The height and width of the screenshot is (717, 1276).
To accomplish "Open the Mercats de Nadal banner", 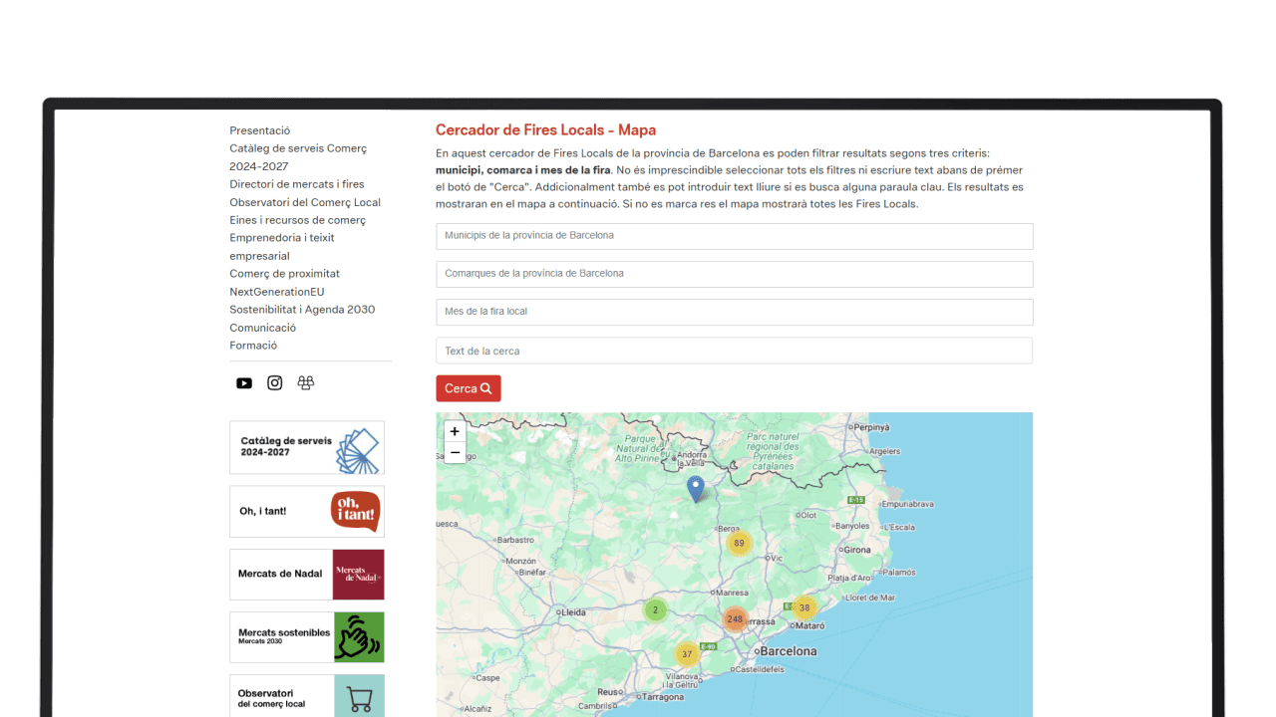I will coord(307,575).
